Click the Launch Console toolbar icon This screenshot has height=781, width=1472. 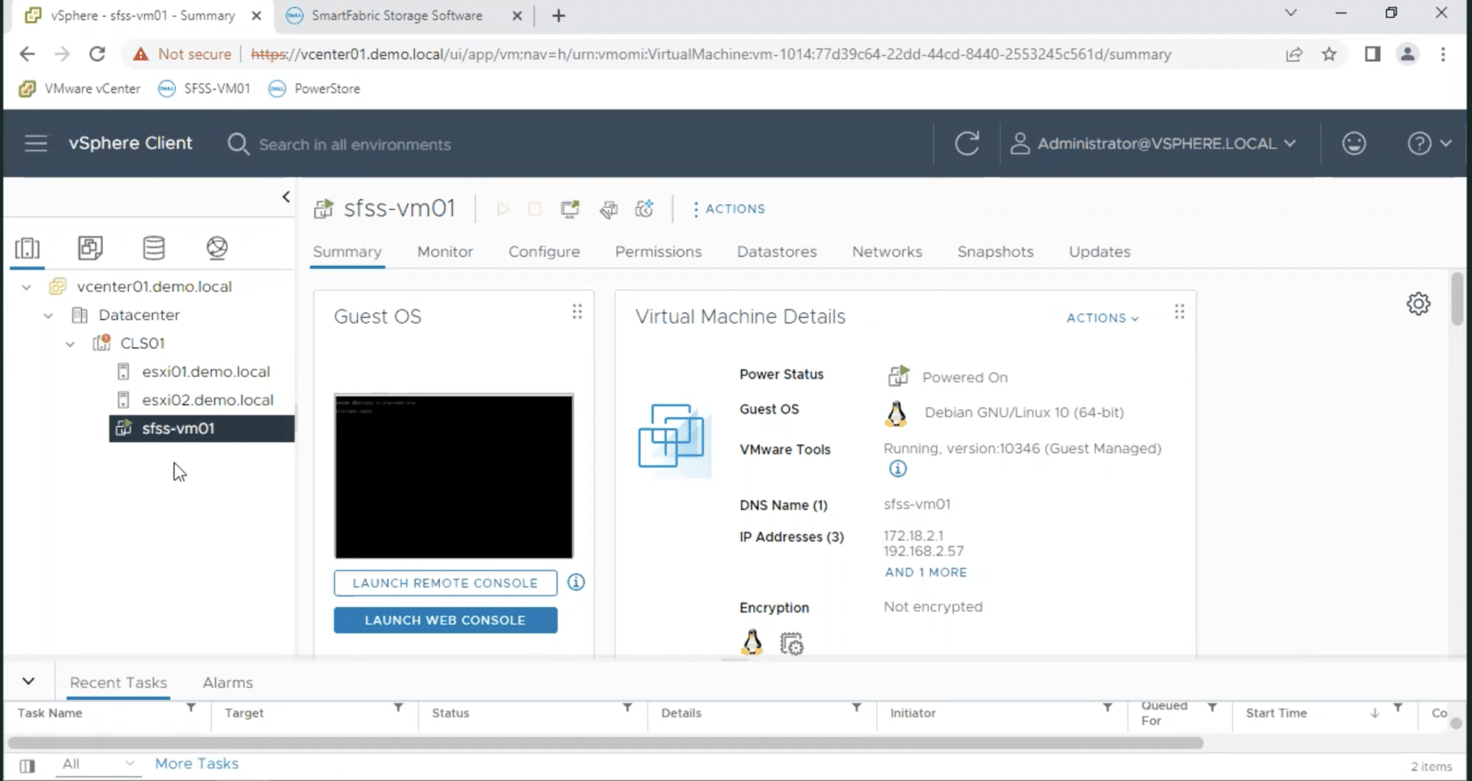click(x=570, y=208)
